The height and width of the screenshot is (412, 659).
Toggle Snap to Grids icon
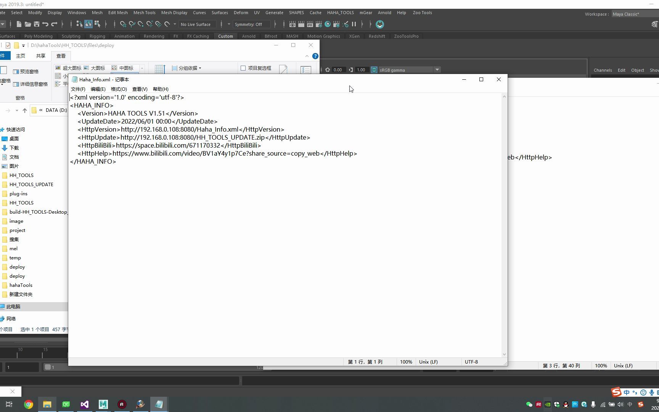coord(123,24)
